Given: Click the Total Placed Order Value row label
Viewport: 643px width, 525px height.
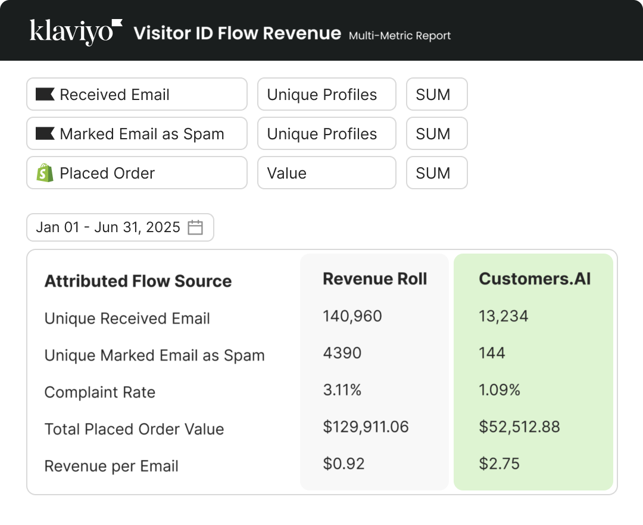Looking at the screenshot, I should tap(134, 429).
